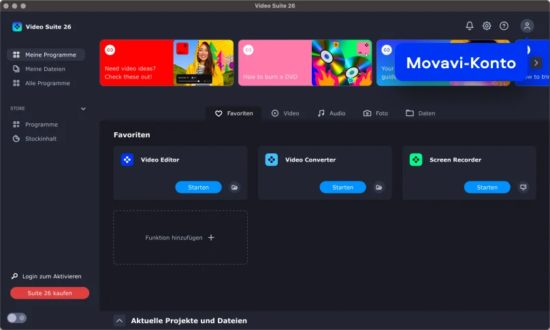Expand Aktuelle Projekte und Dateien panel

(x=119, y=320)
